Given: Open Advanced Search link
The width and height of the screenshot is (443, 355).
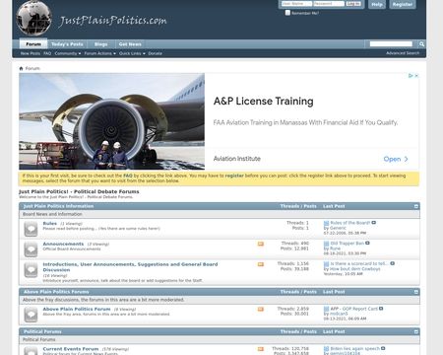Looking at the screenshot, I should (x=403, y=53).
